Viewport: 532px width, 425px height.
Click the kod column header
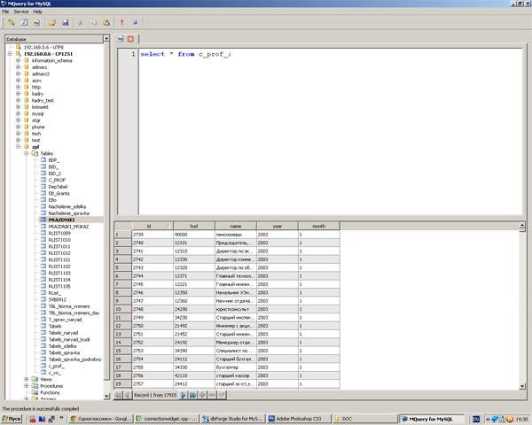[x=194, y=226]
